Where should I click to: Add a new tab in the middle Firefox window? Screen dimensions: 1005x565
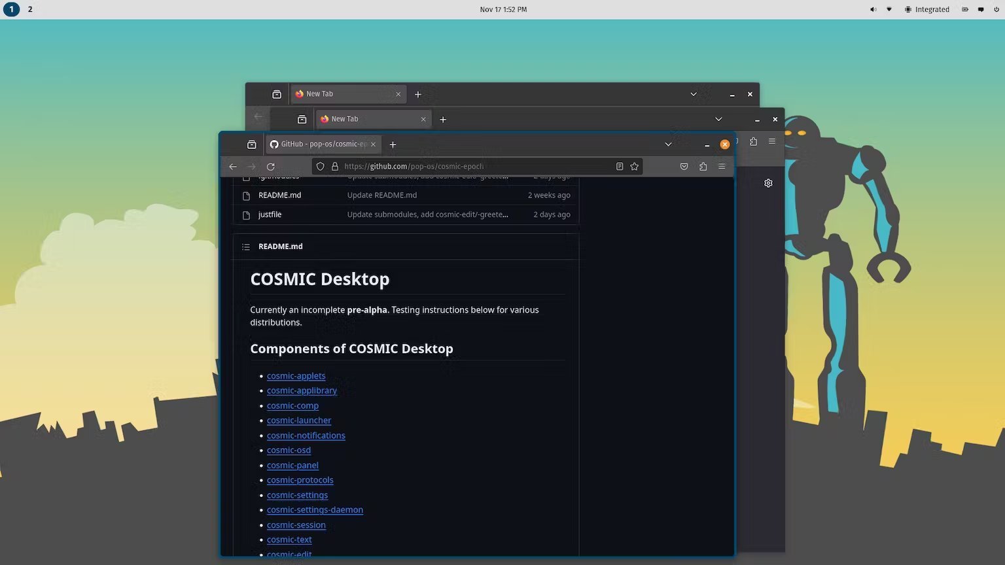coord(443,120)
